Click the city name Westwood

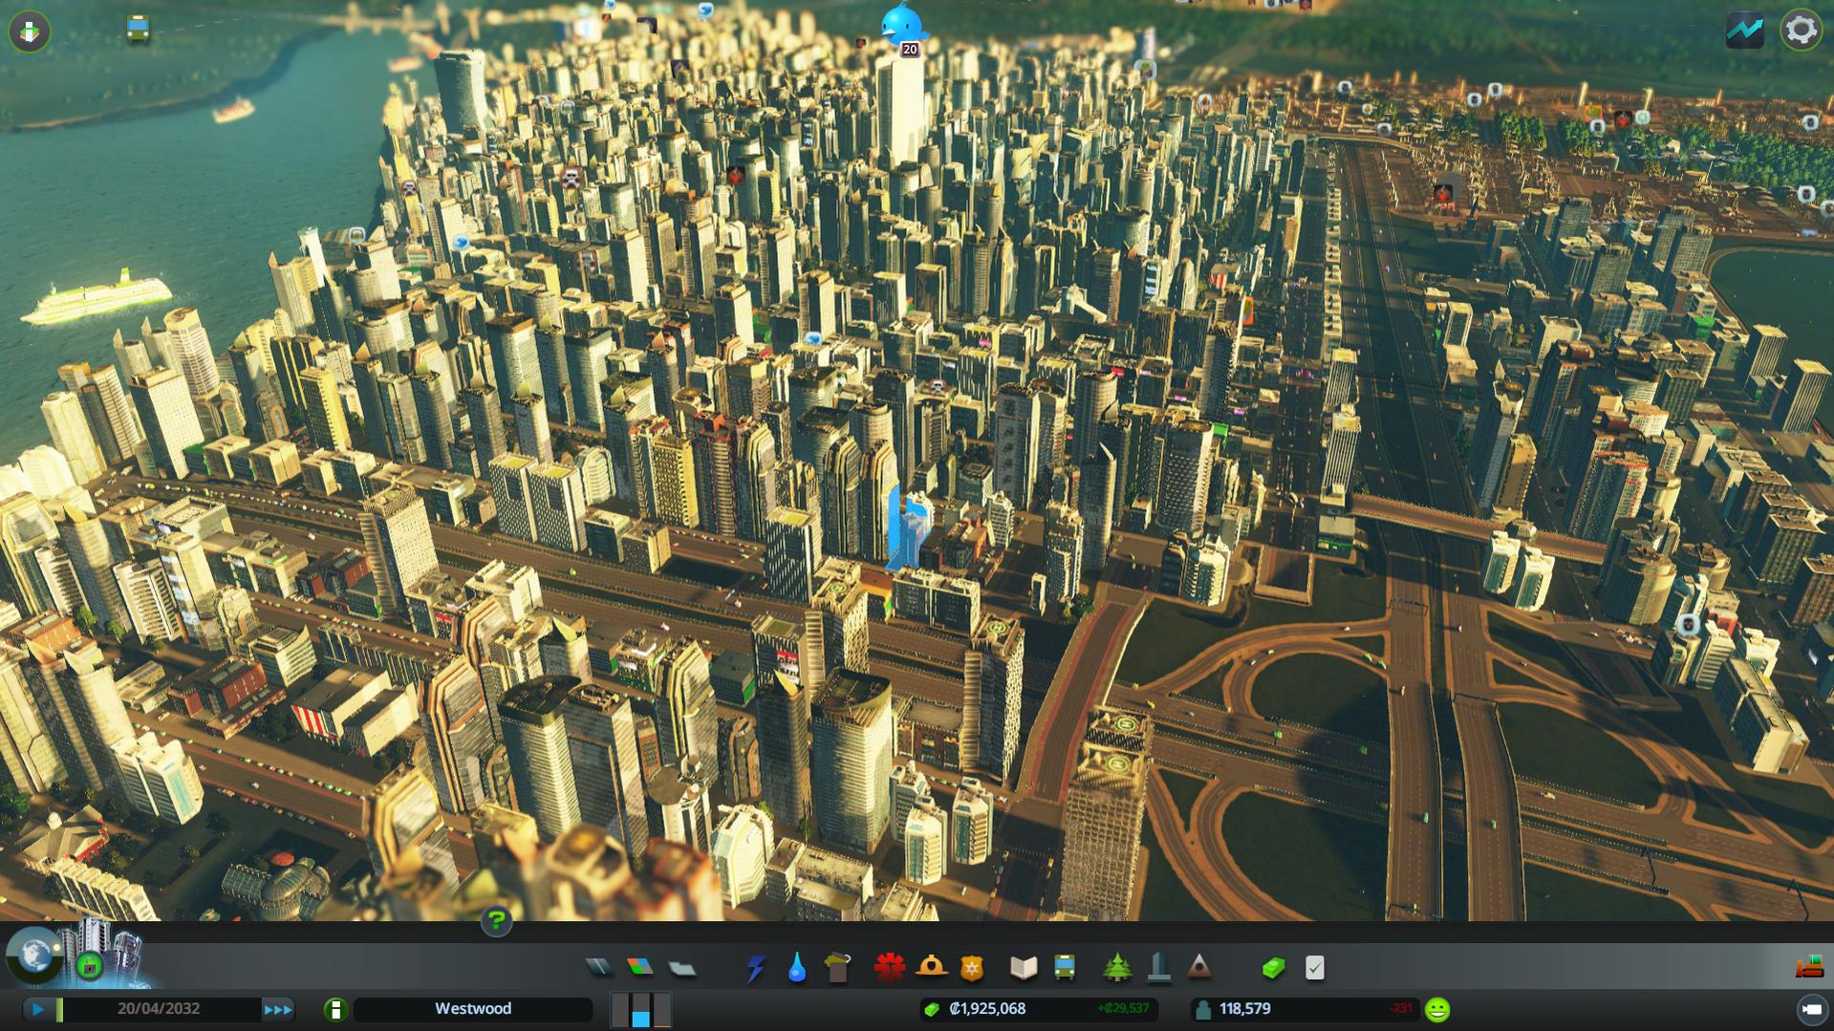point(473,1009)
